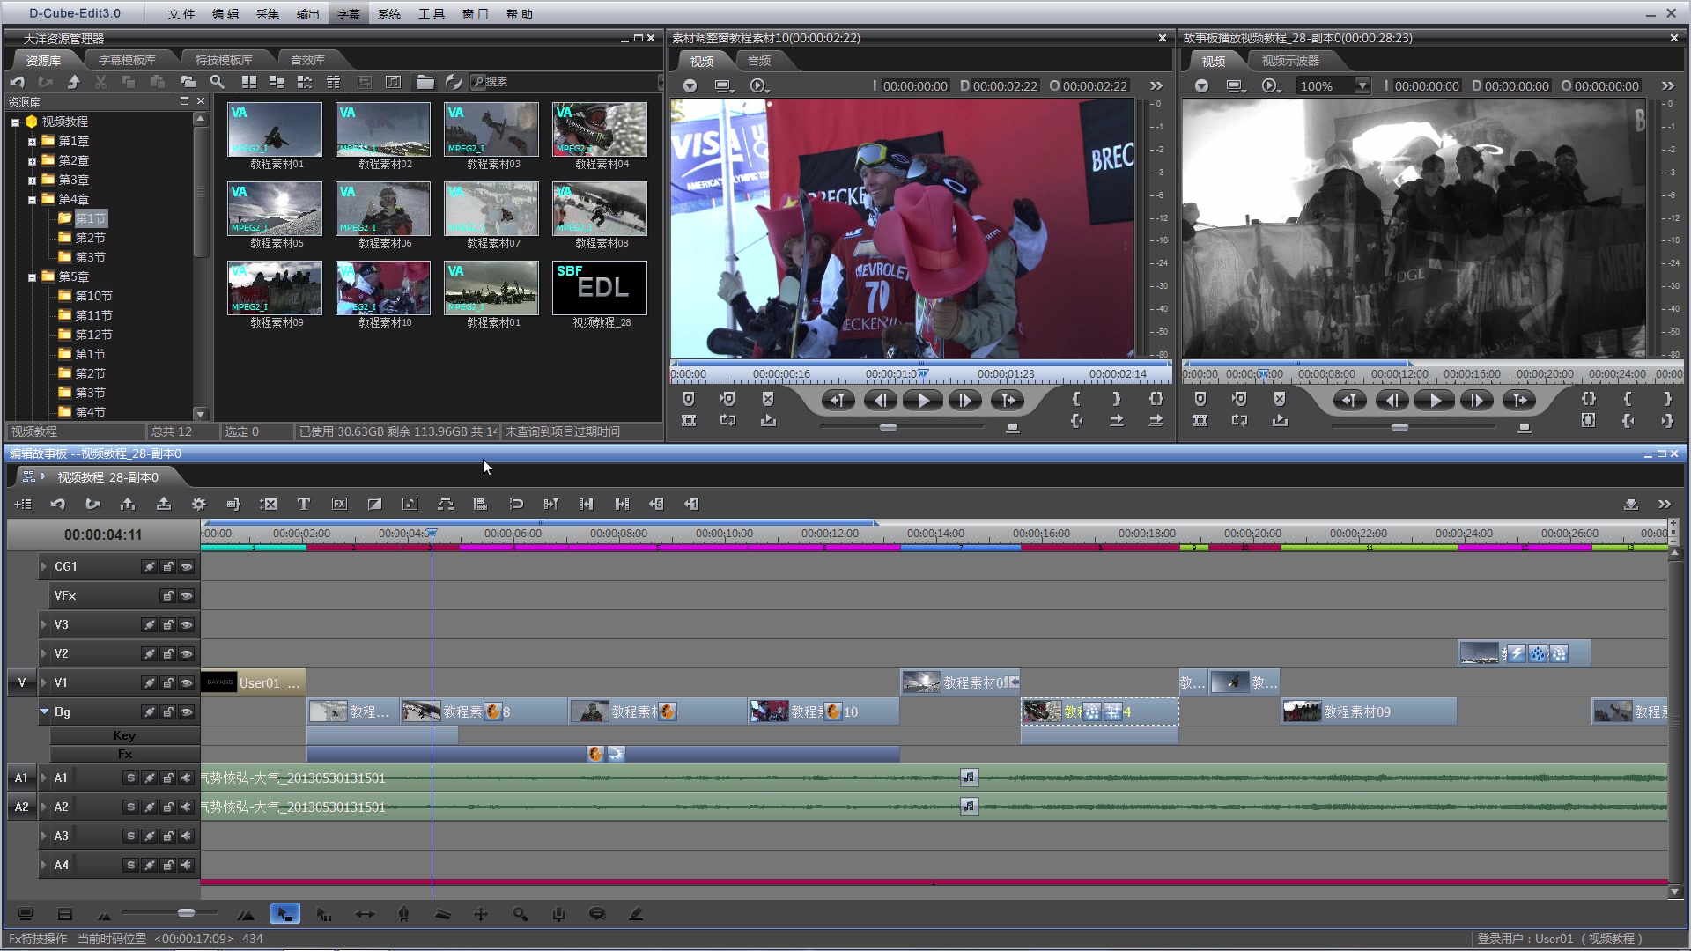Select the razor blade cut tool
The height and width of the screenshot is (951, 1691).
click(x=442, y=914)
